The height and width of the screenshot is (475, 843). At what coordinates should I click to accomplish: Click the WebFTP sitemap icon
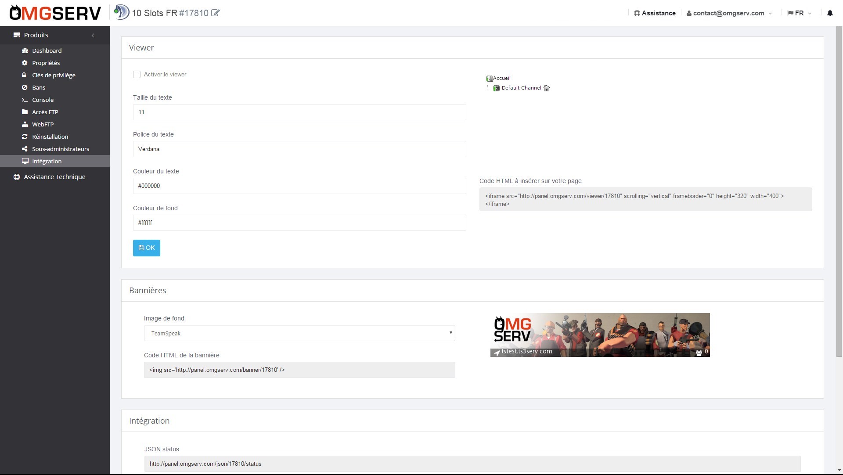point(25,125)
